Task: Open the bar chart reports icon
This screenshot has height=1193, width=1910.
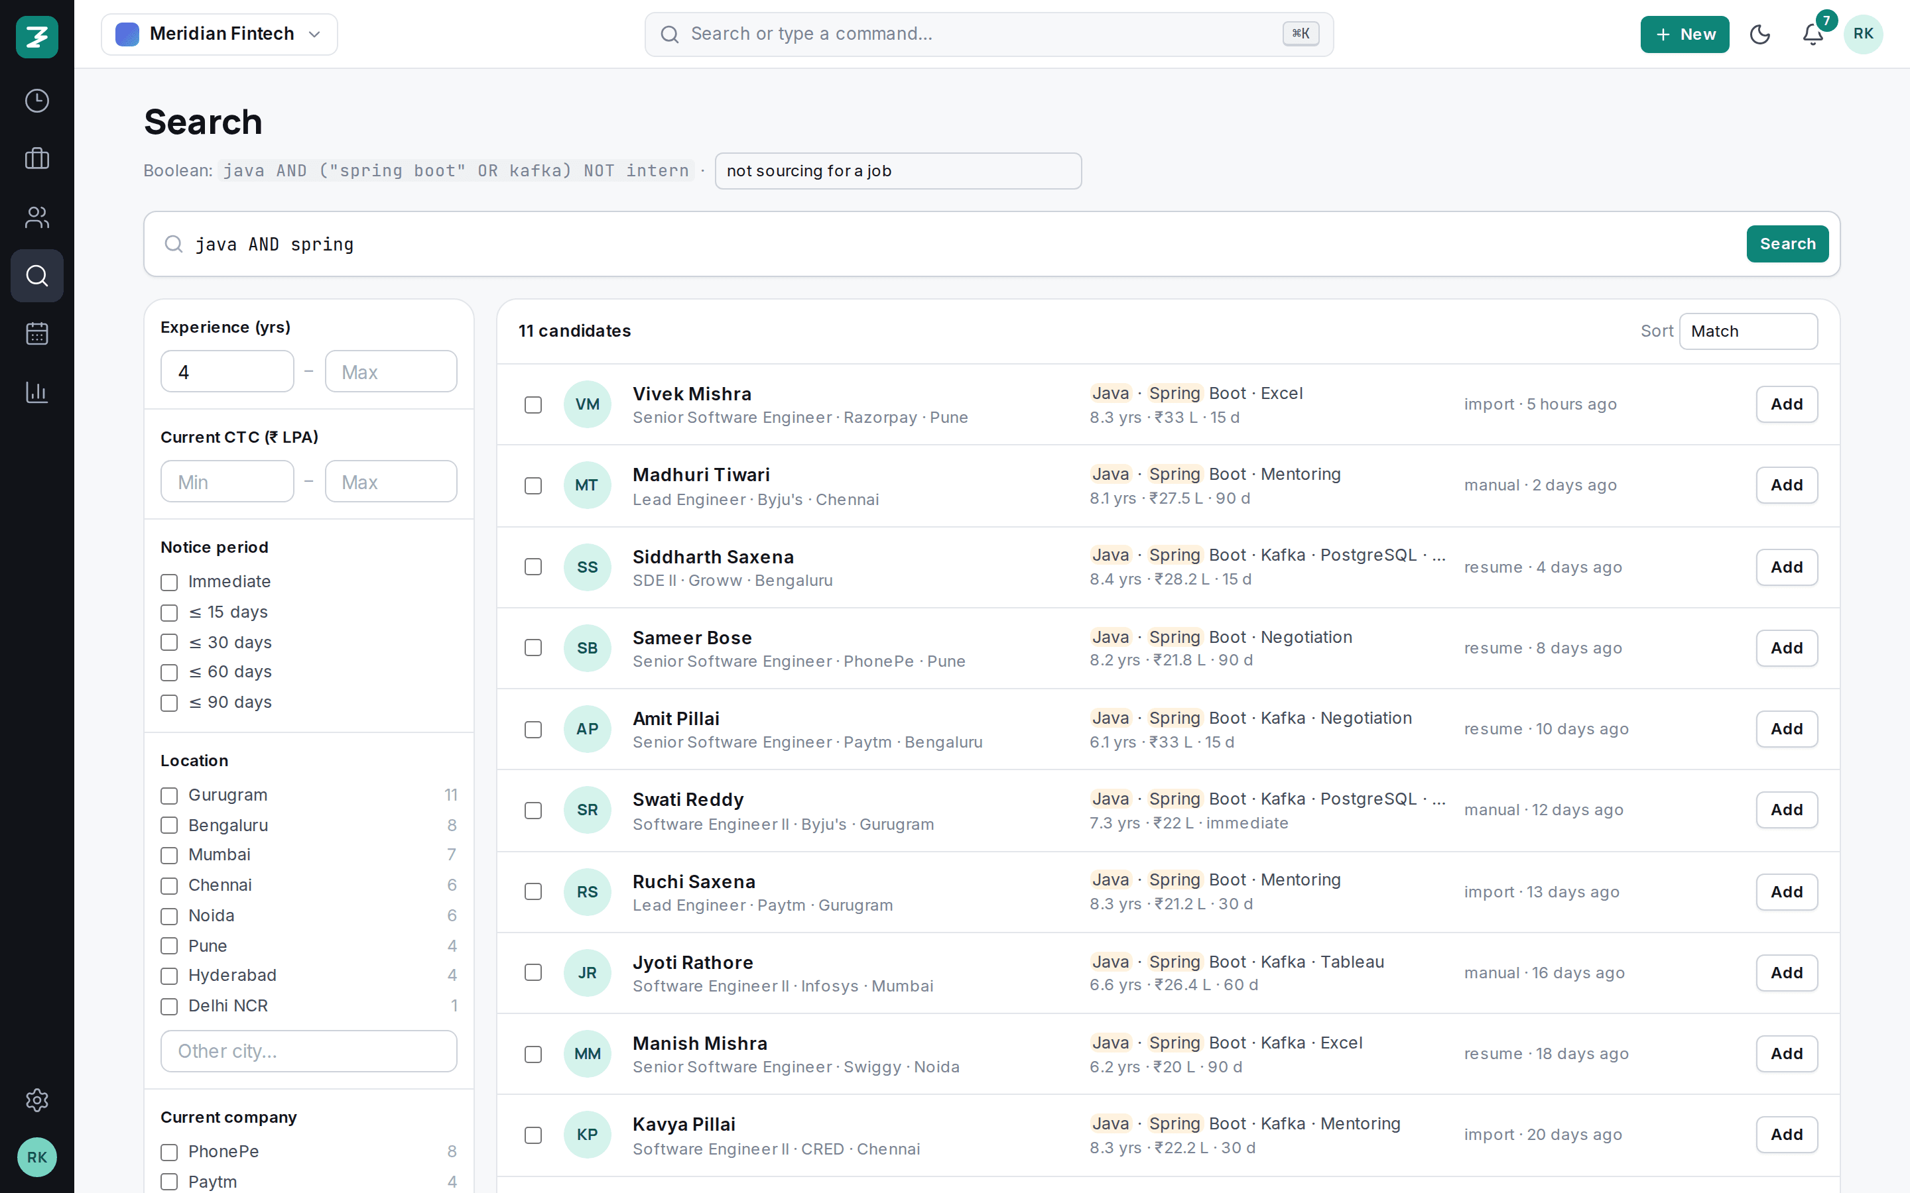Action: [x=37, y=392]
